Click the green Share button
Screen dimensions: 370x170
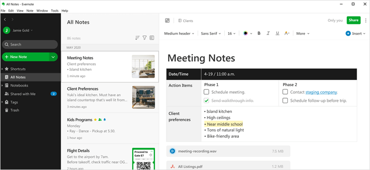click(x=353, y=20)
